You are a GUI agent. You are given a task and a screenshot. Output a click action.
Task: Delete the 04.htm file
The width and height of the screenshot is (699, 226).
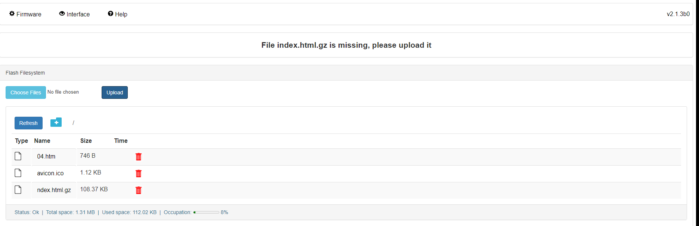click(139, 157)
